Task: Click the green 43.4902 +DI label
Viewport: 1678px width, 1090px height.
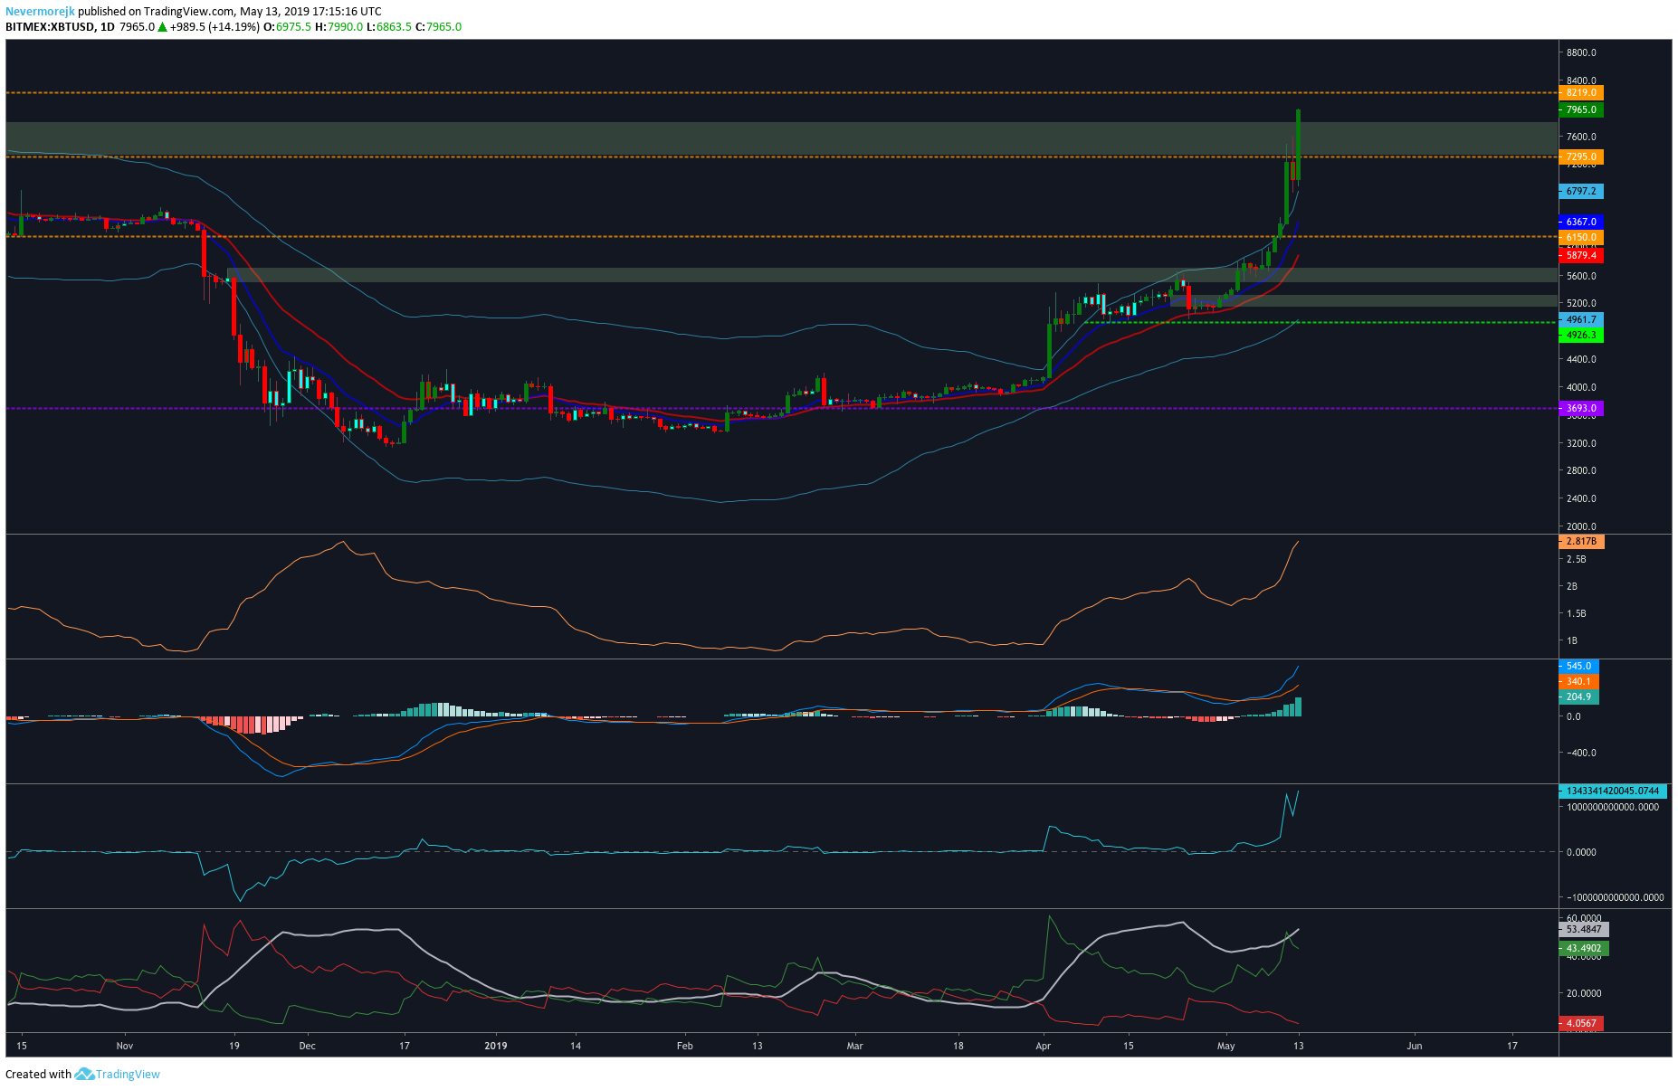Action: [x=1584, y=949]
